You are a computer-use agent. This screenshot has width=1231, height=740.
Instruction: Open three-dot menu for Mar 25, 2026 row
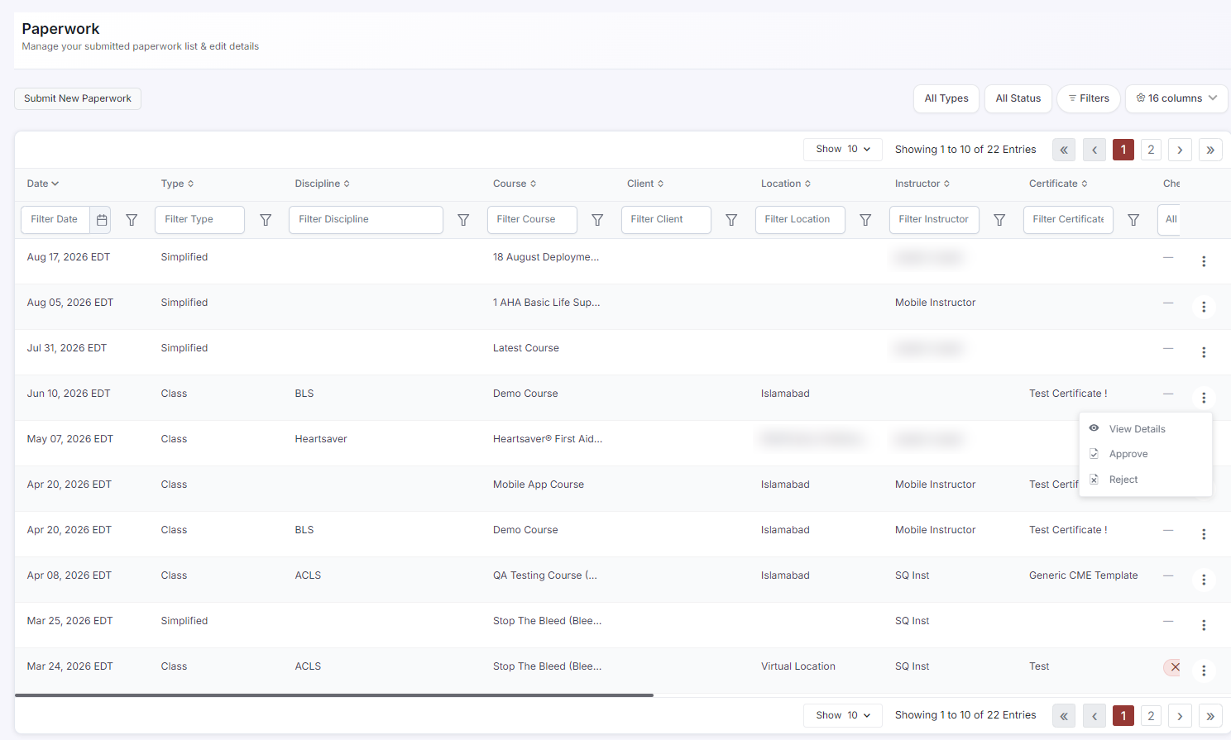click(1204, 625)
